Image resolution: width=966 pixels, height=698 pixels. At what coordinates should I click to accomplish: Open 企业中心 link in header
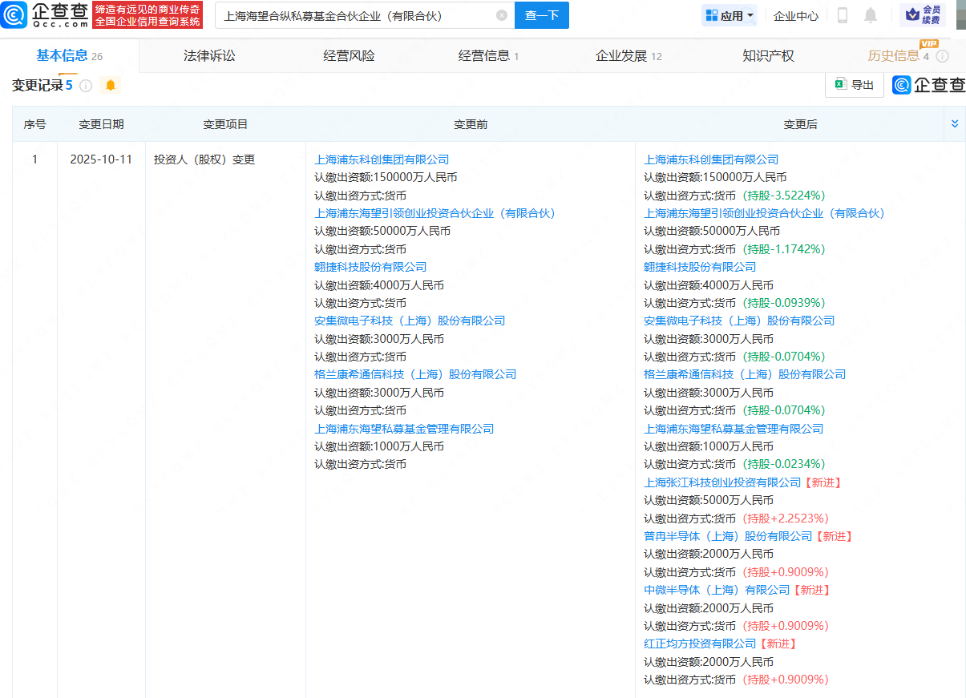coord(796,15)
